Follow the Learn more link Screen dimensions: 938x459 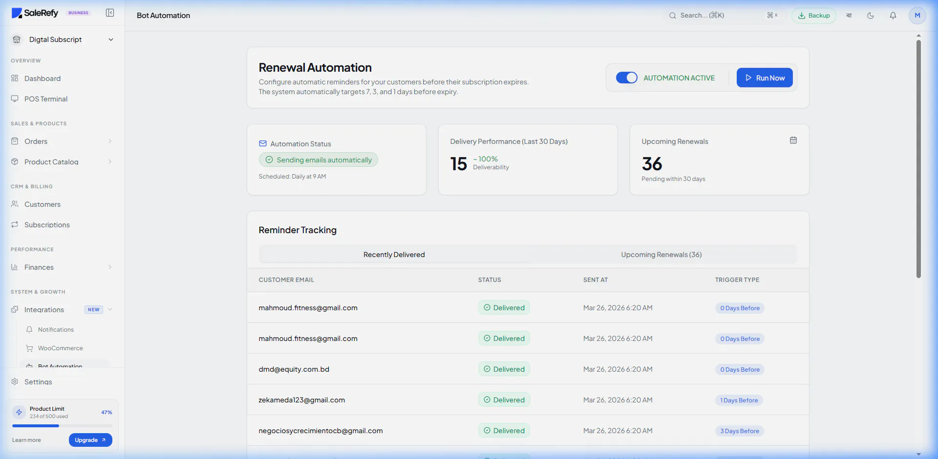coord(26,440)
